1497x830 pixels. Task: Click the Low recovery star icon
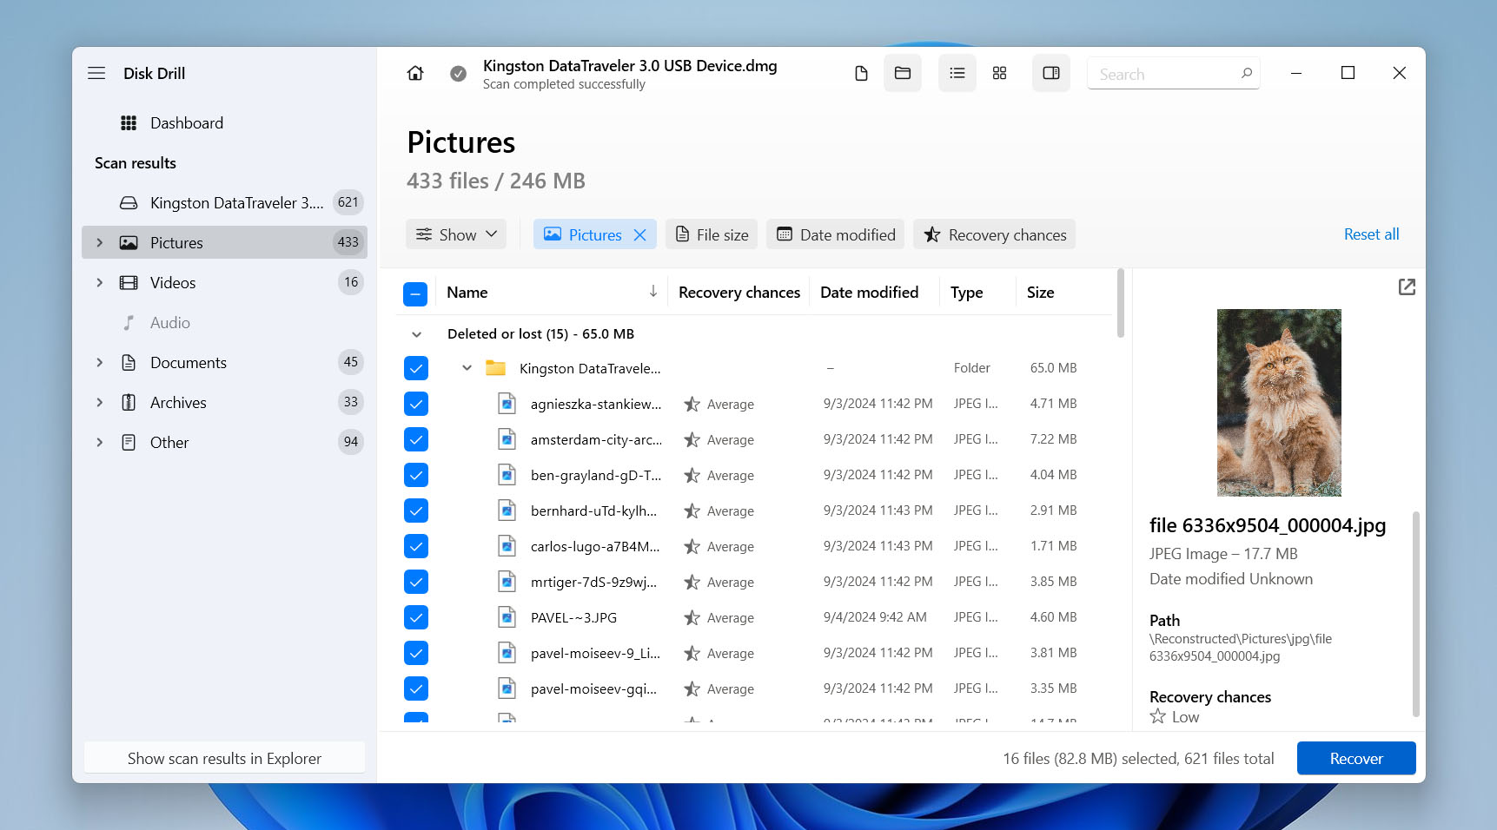[1157, 716]
